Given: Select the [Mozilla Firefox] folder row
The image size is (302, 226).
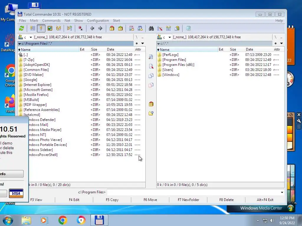Looking at the screenshot, I should coord(81,95).
